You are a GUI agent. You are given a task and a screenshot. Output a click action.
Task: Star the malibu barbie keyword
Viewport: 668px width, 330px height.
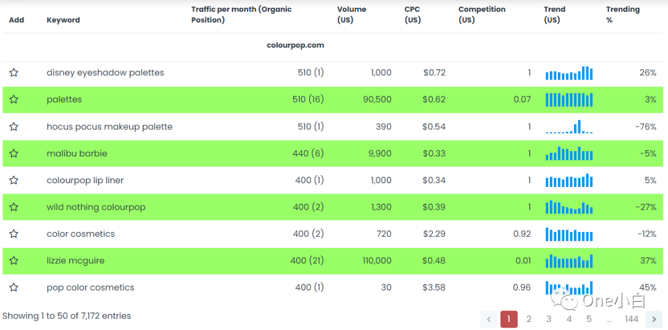14,154
